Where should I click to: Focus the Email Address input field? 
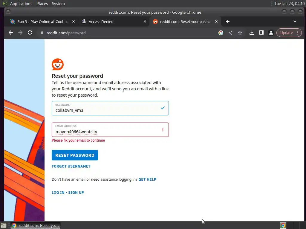(x=110, y=130)
